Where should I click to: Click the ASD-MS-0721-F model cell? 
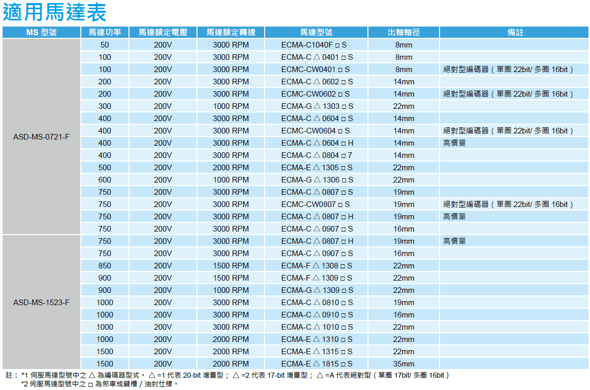41,137
